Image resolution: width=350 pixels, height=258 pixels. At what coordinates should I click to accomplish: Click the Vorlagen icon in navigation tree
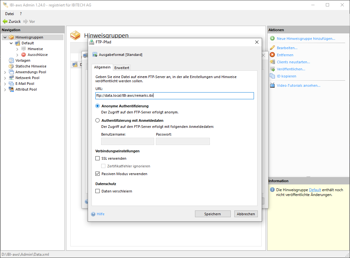coord(12,60)
